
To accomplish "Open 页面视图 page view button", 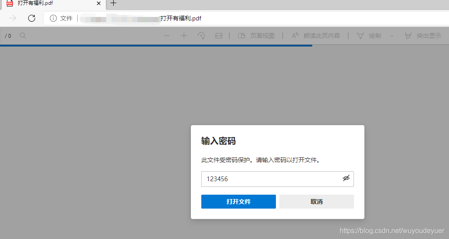I will click(256, 36).
